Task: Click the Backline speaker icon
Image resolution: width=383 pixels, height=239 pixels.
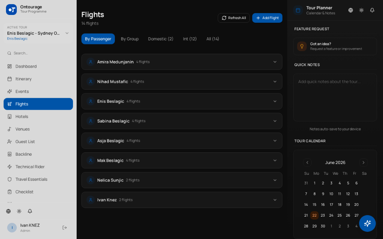Action: [9, 154]
